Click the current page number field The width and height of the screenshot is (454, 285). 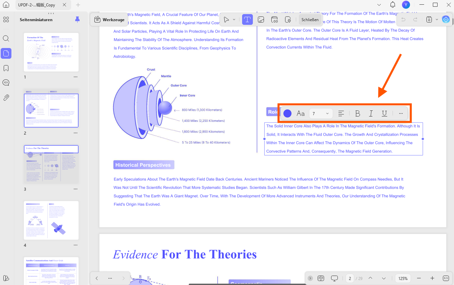[x=350, y=278]
